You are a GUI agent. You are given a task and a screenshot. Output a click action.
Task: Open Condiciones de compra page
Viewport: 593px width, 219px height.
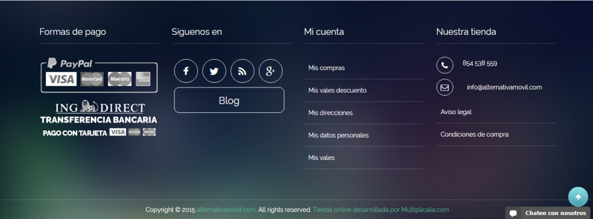click(x=475, y=134)
